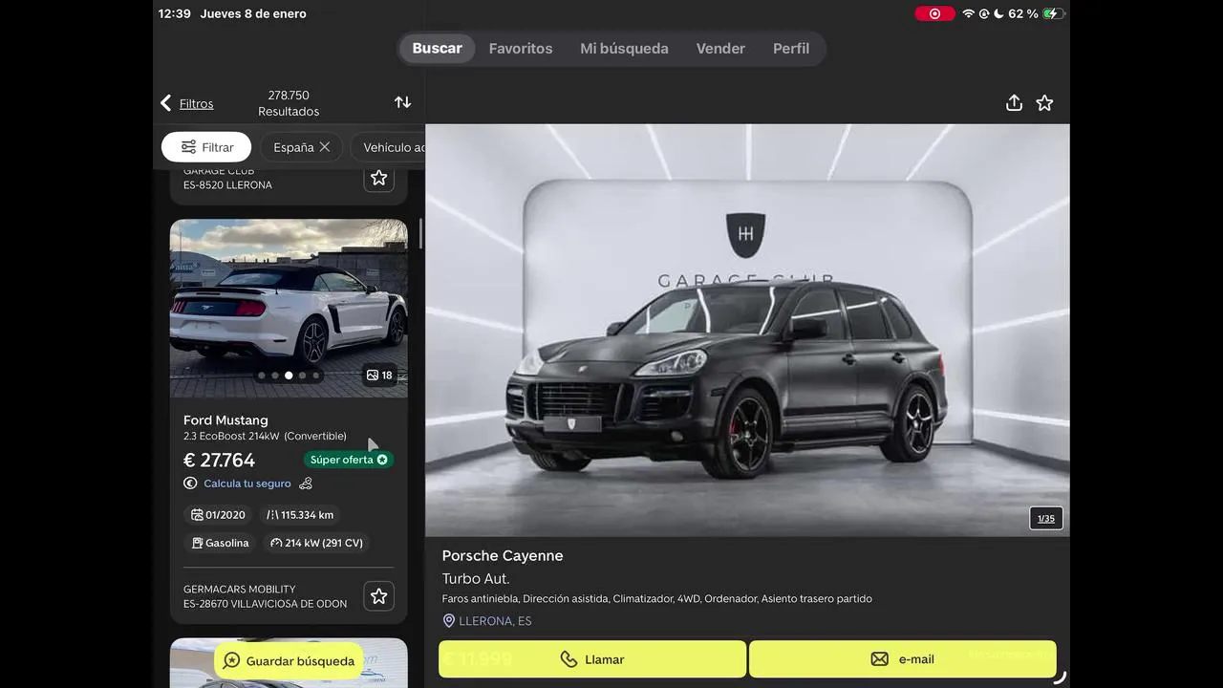1223x688 pixels.
Task: Open the 1/35 photo counter
Action: click(x=1046, y=518)
